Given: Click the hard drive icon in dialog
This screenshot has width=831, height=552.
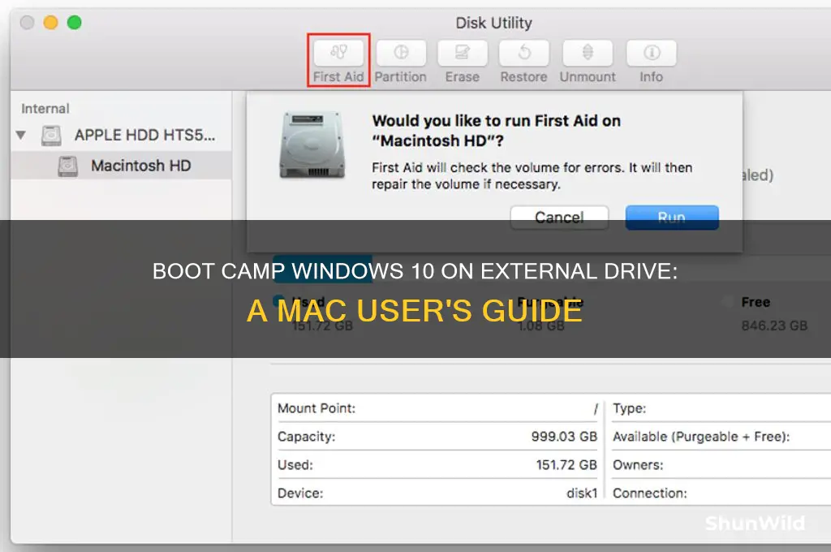Looking at the screenshot, I should (312, 144).
